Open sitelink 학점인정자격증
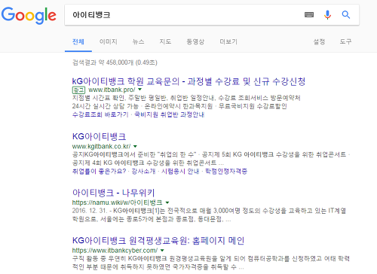The width and height of the screenshot is (377, 274). pos(226,172)
